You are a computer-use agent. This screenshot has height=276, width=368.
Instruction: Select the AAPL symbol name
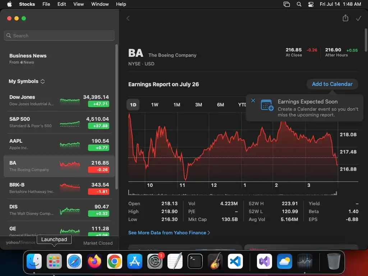tap(16, 141)
